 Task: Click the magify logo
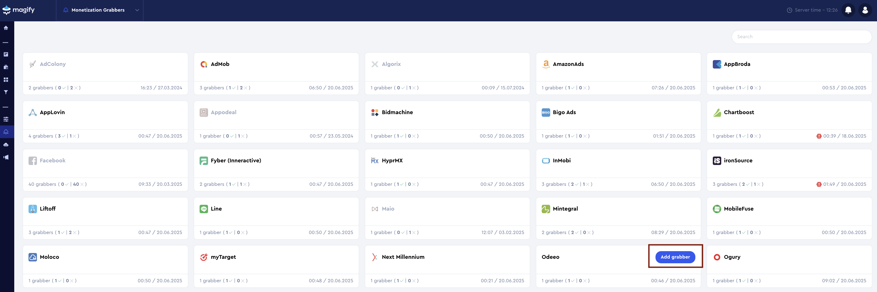click(x=19, y=10)
